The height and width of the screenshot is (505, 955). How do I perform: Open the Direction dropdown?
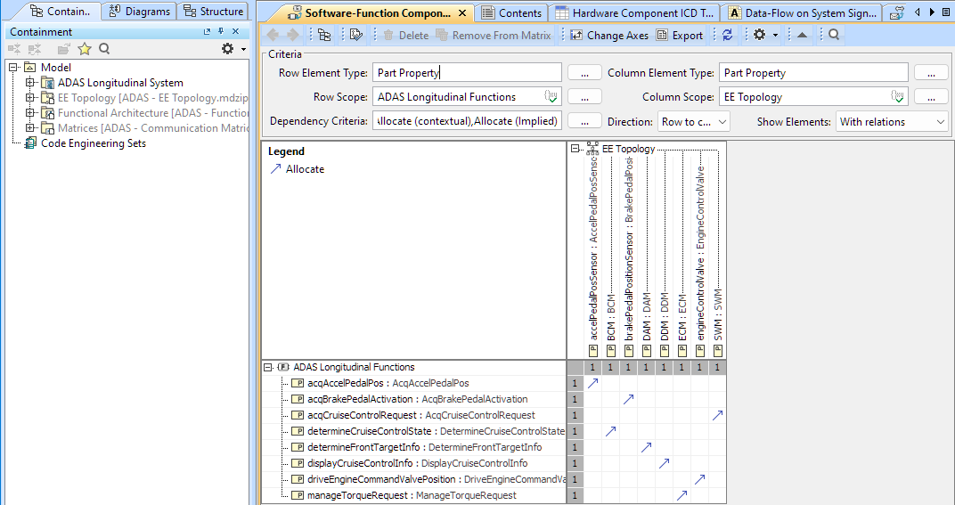coord(693,122)
